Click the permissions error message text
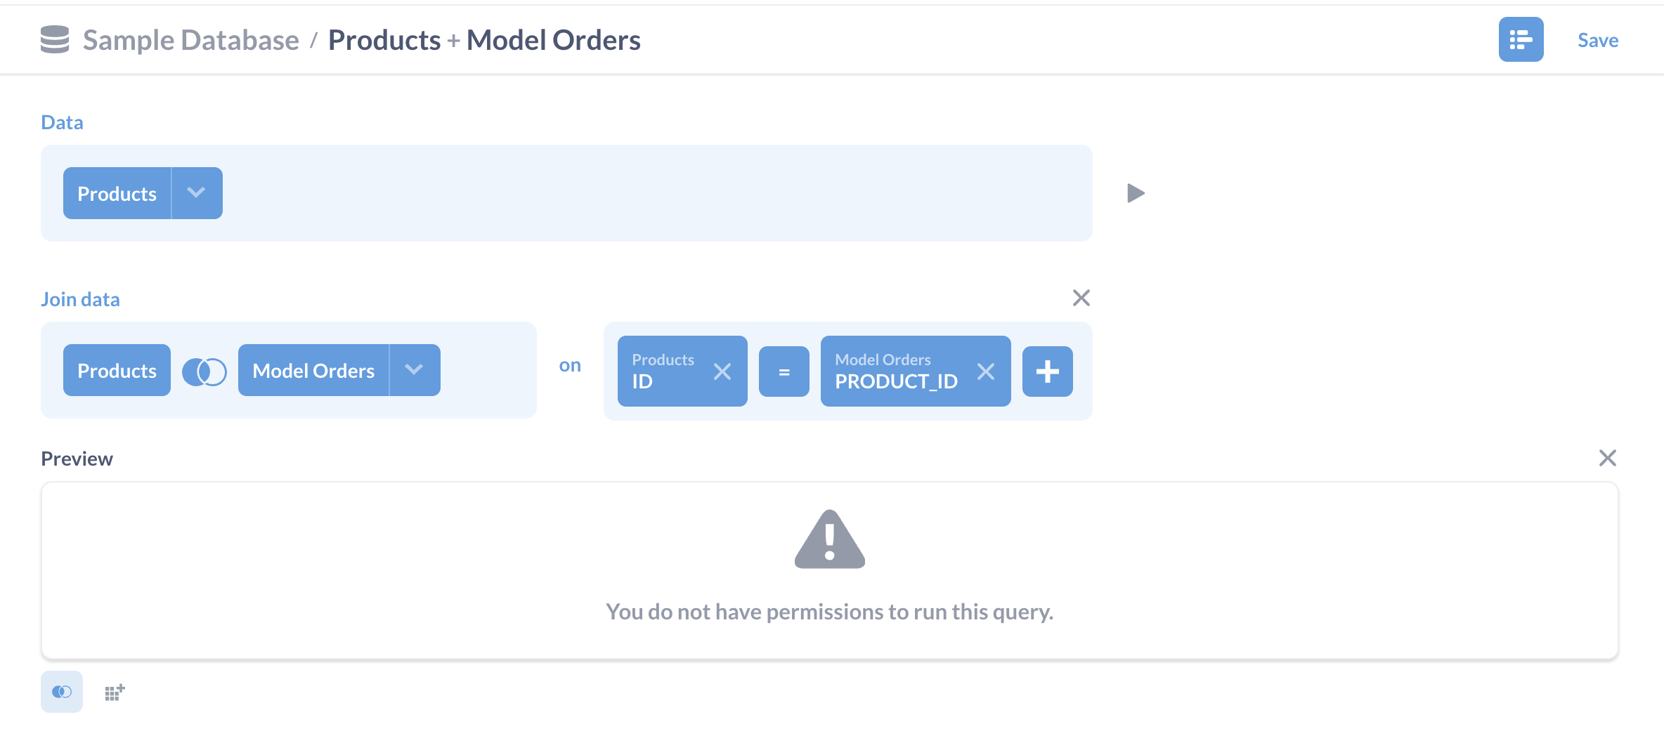 [830, 611]
